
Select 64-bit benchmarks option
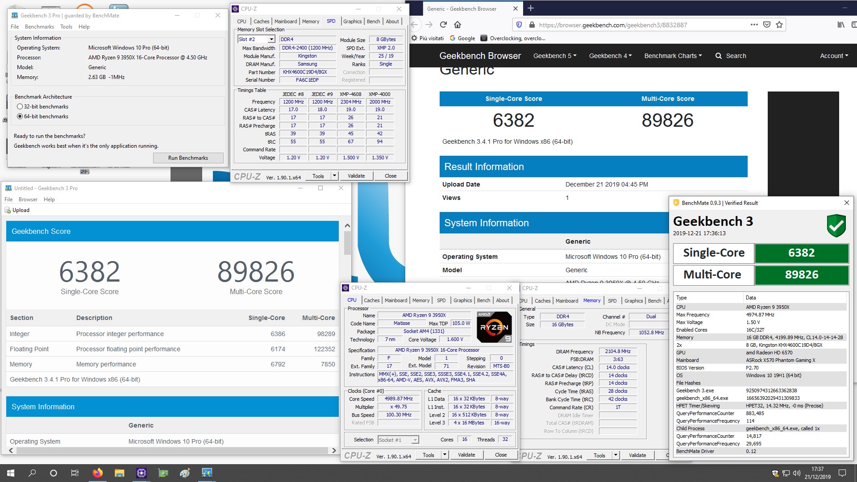click(20, 116)
